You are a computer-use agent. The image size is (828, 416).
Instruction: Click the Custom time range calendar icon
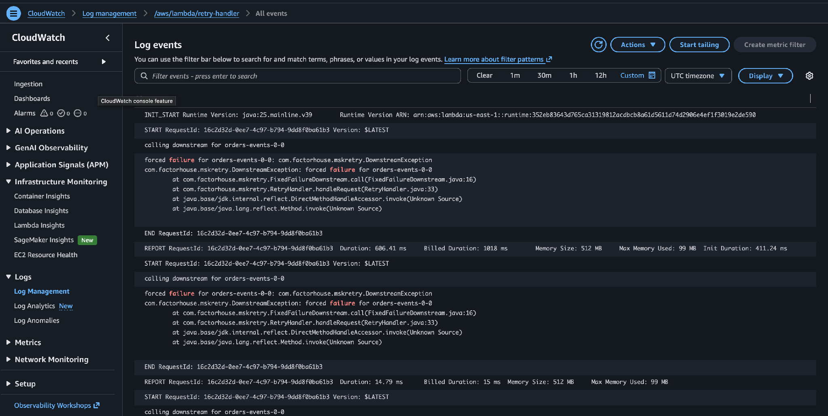(x=652, y=75)
